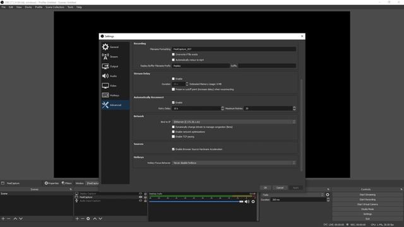The width and height of the screenshot is (404, 227).
Task: Open the File menu
Action: 3,7
